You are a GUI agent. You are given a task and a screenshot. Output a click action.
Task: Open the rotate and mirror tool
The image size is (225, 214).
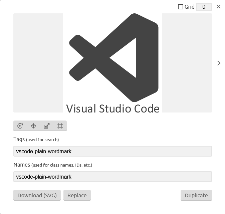point(20,126)
